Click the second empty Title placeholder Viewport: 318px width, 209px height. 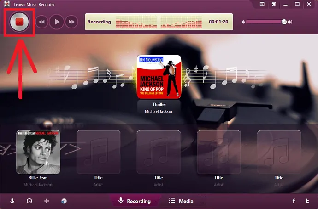98,152
